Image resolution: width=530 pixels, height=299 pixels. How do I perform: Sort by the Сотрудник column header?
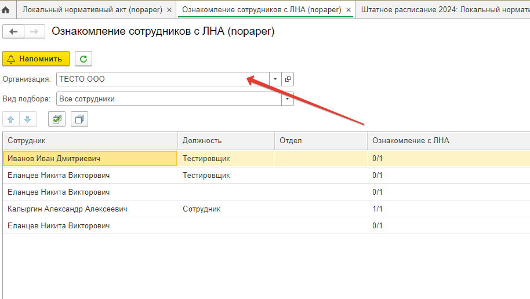[x=90, y=141]
